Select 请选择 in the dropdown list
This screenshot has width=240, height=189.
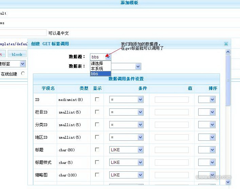(97, 63)
